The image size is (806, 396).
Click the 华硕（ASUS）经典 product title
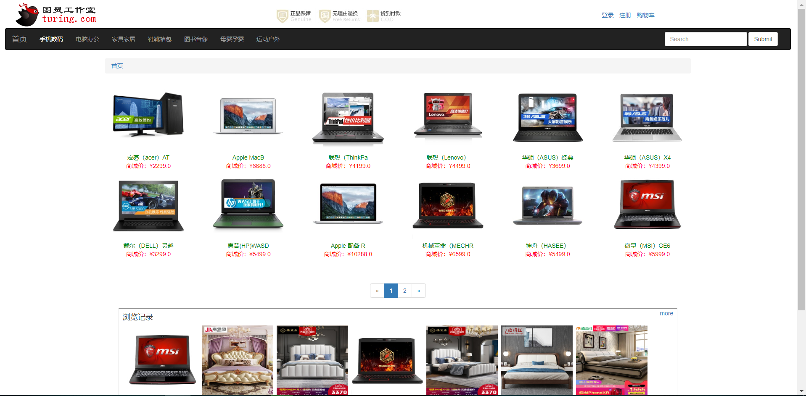point(548,157)
